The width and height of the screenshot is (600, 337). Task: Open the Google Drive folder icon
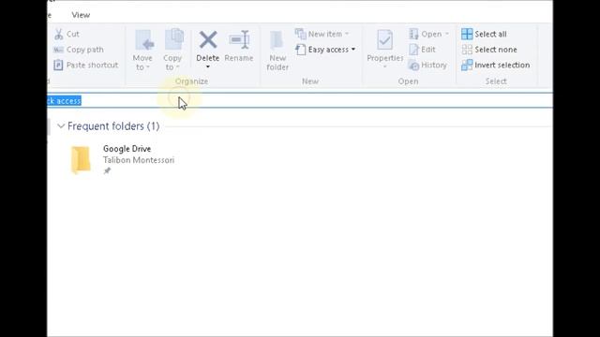(x=81, y=160)
